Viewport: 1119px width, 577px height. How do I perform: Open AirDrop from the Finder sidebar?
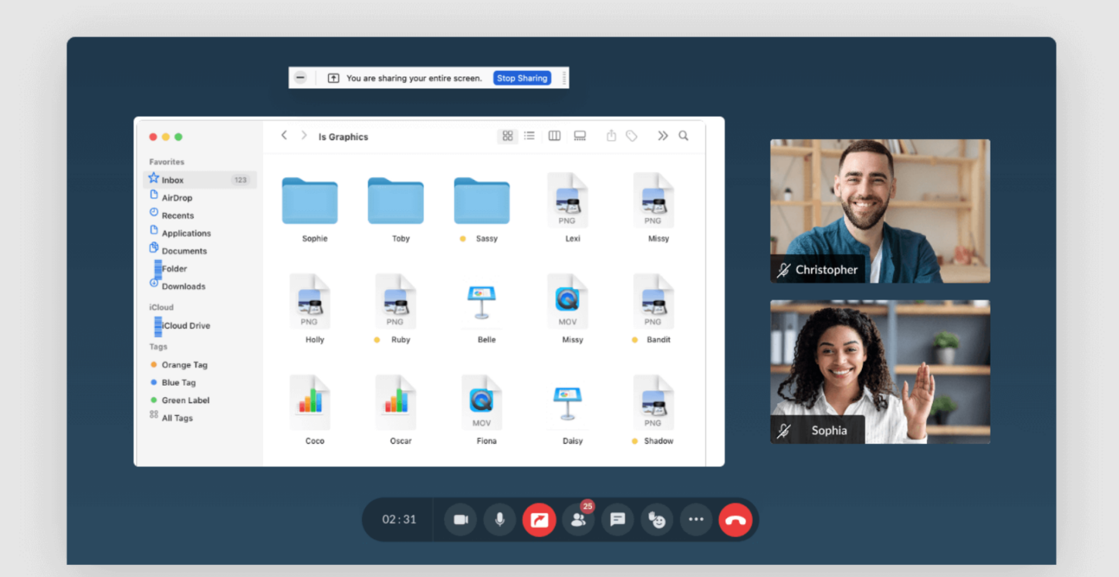[x=177, y=197]
